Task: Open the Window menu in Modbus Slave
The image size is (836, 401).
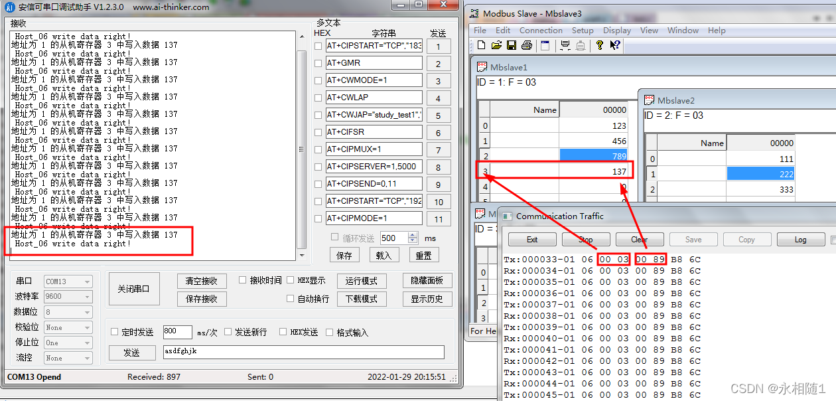Action: (x=683, y=30)
